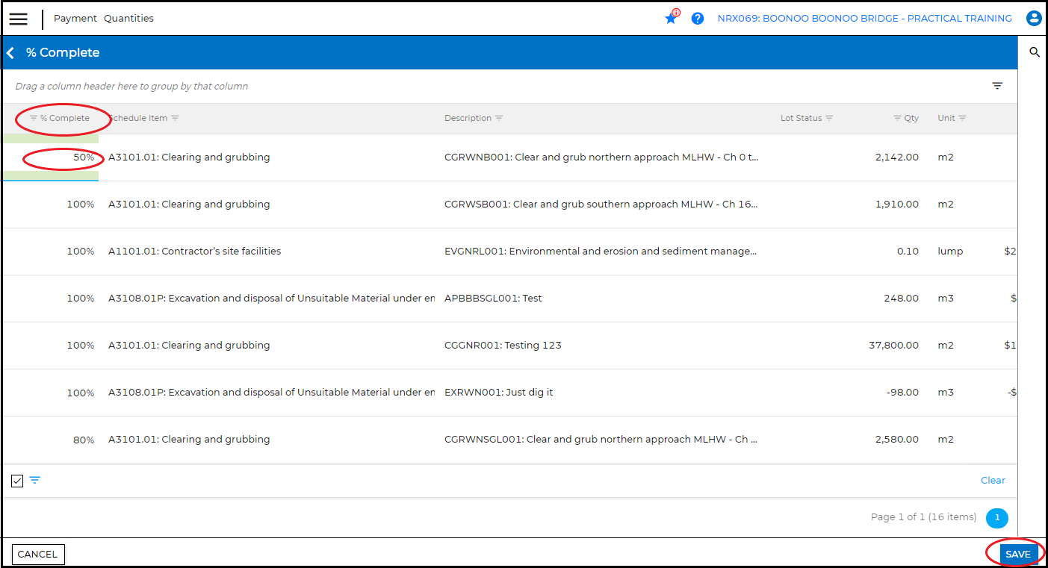Open the grid filter builder icon
Screen dimensions: 1048x568
[x=997, y=85]
